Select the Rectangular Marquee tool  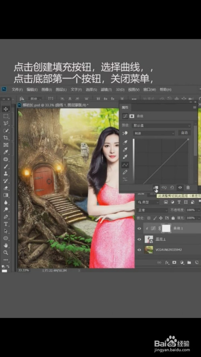[x=6, y=116]
